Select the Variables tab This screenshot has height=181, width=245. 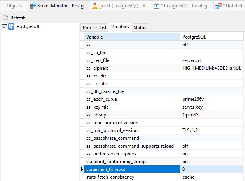point(120,27)
